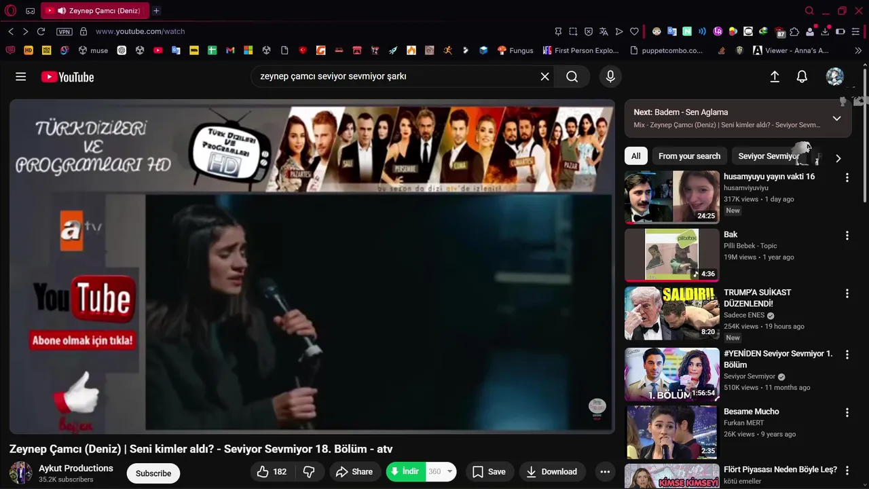Show more filter chips with arrow
The width and height of the screenshot is (869, 489).
point(838,158)
